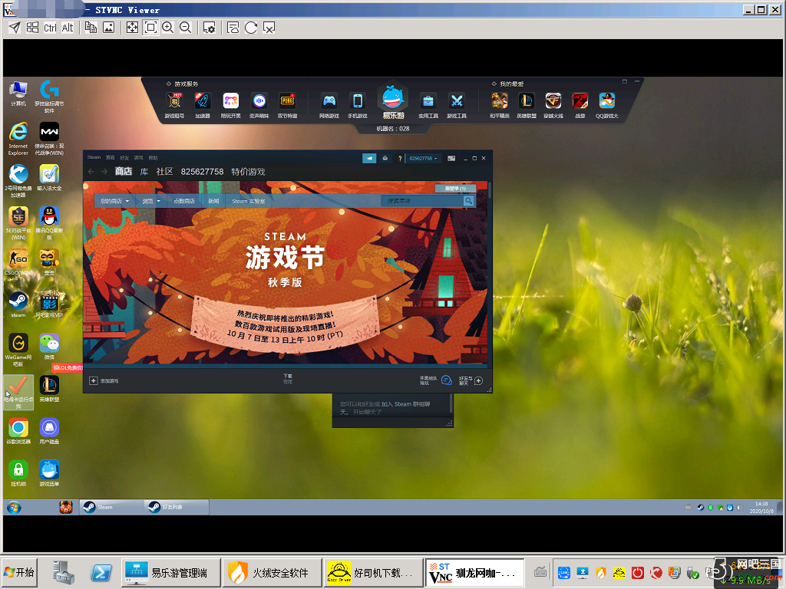
Task: Select the WeGame网吧版 desktop shortcut
Action: 18,350
